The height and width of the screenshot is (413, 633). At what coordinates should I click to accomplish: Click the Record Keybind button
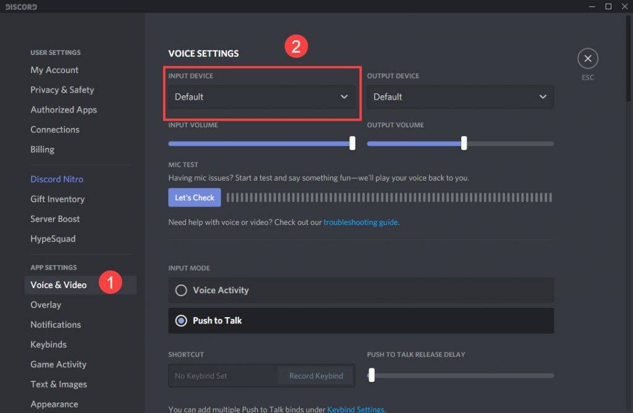coord(315,375)
